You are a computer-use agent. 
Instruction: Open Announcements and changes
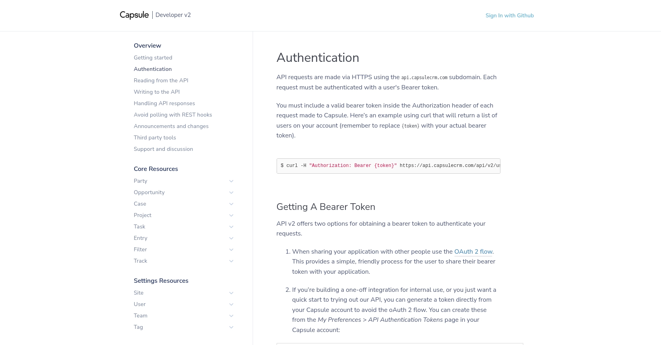[x=171, y=126]
